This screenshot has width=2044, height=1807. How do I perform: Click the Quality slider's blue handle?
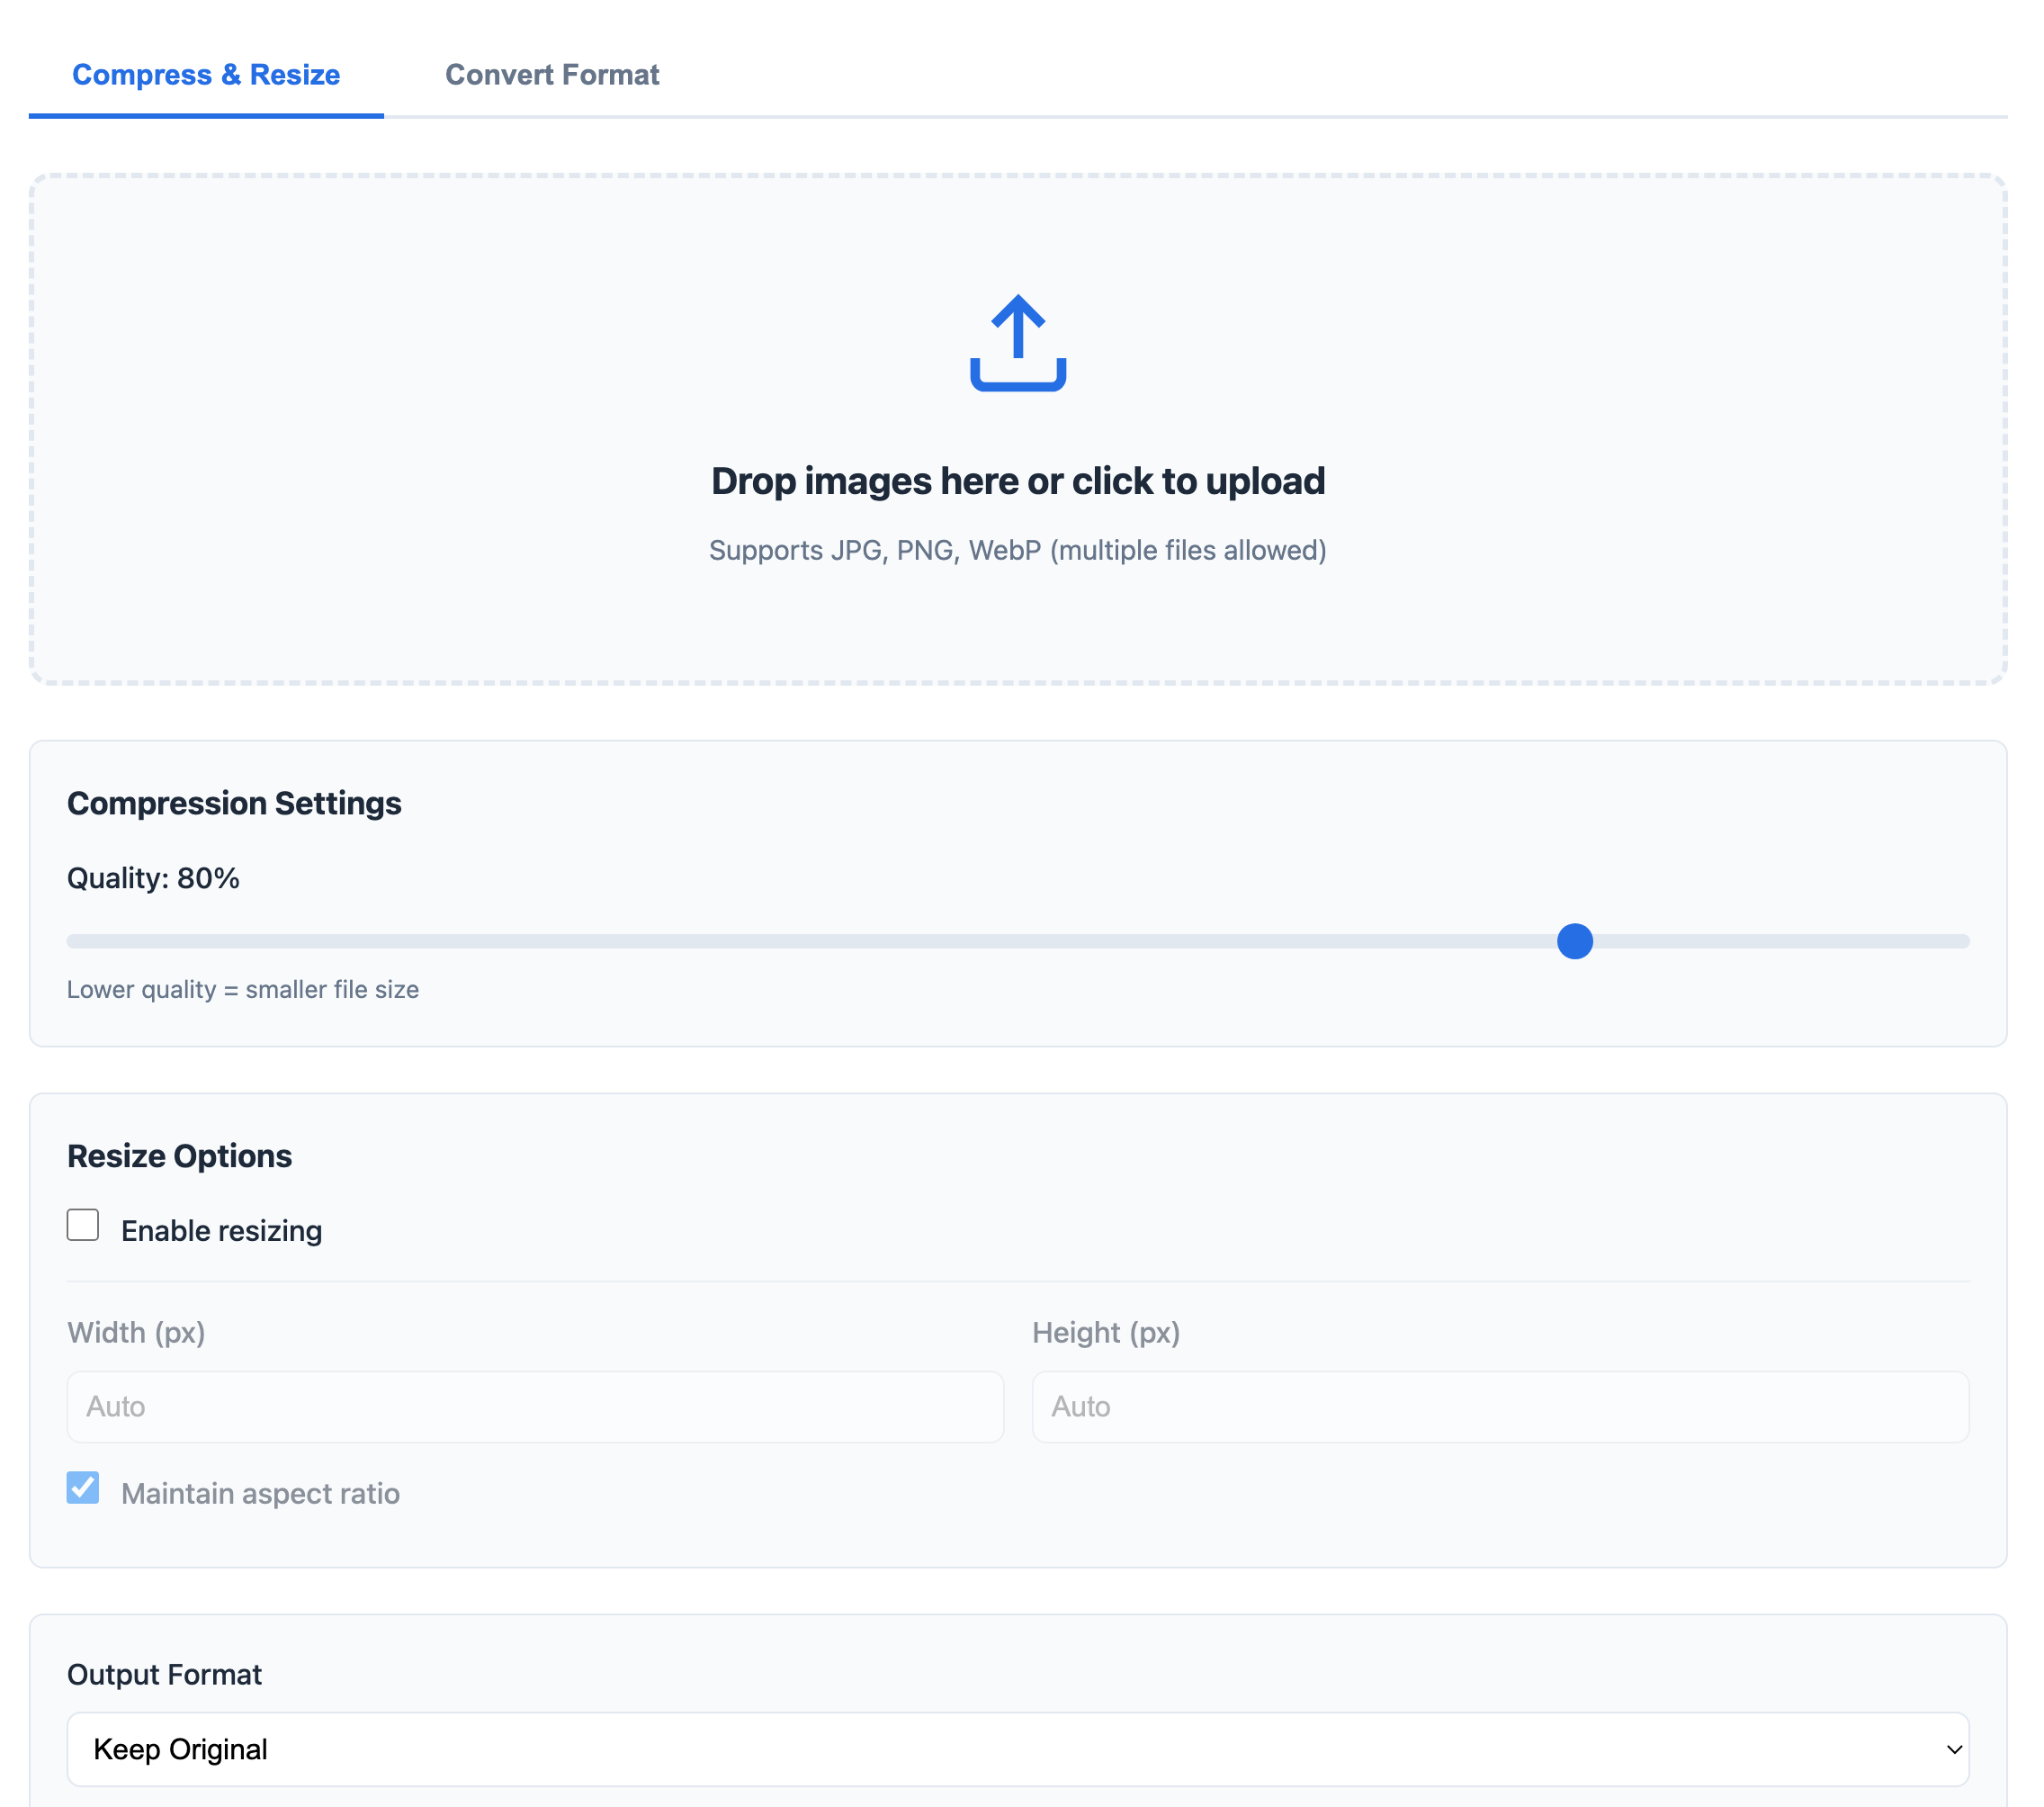click(x=1574, y=941)
